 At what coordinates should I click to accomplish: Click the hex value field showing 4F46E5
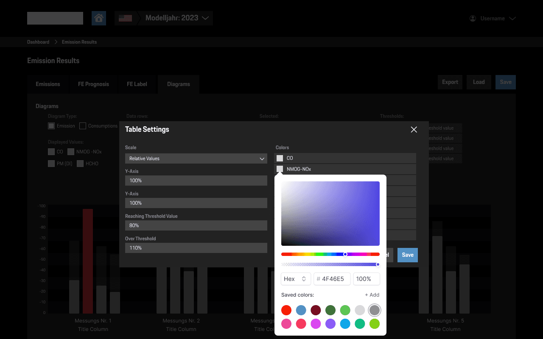332,279
